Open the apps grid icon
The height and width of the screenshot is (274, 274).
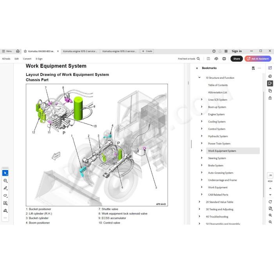pos(226,51)
